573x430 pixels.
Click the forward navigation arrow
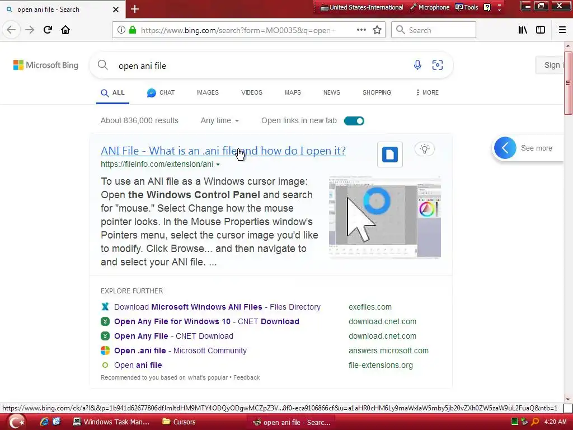click(x=30, y=30)
